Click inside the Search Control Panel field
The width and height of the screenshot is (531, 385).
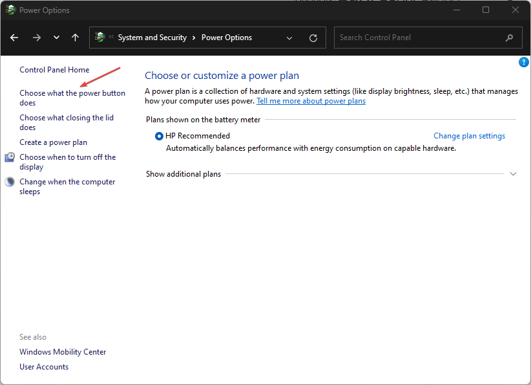[x=413, y=38]
